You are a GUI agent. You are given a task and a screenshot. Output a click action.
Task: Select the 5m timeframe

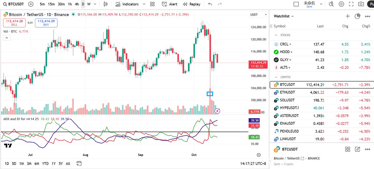(42, 4)
